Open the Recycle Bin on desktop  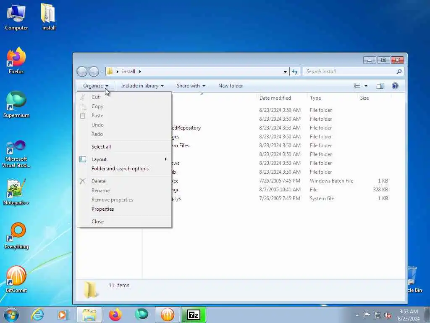[414, 279]
